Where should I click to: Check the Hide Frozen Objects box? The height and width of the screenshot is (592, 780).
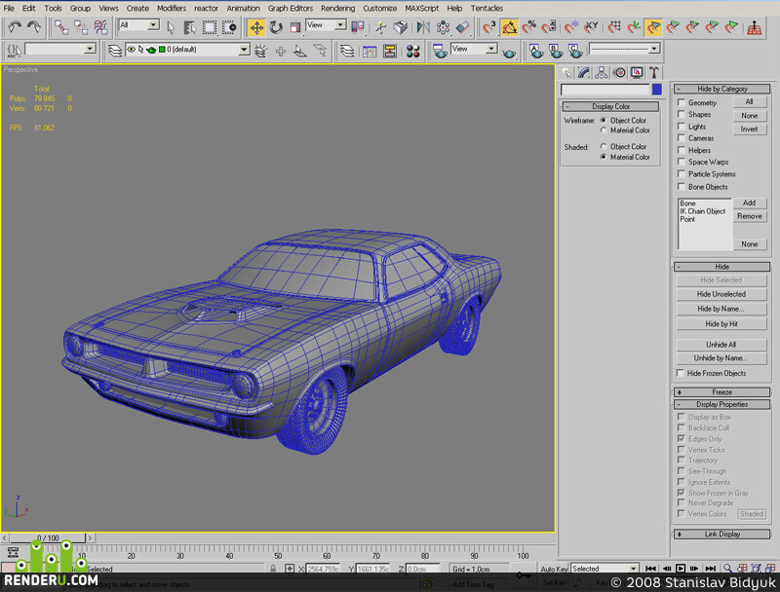click(x=681, y=373)
